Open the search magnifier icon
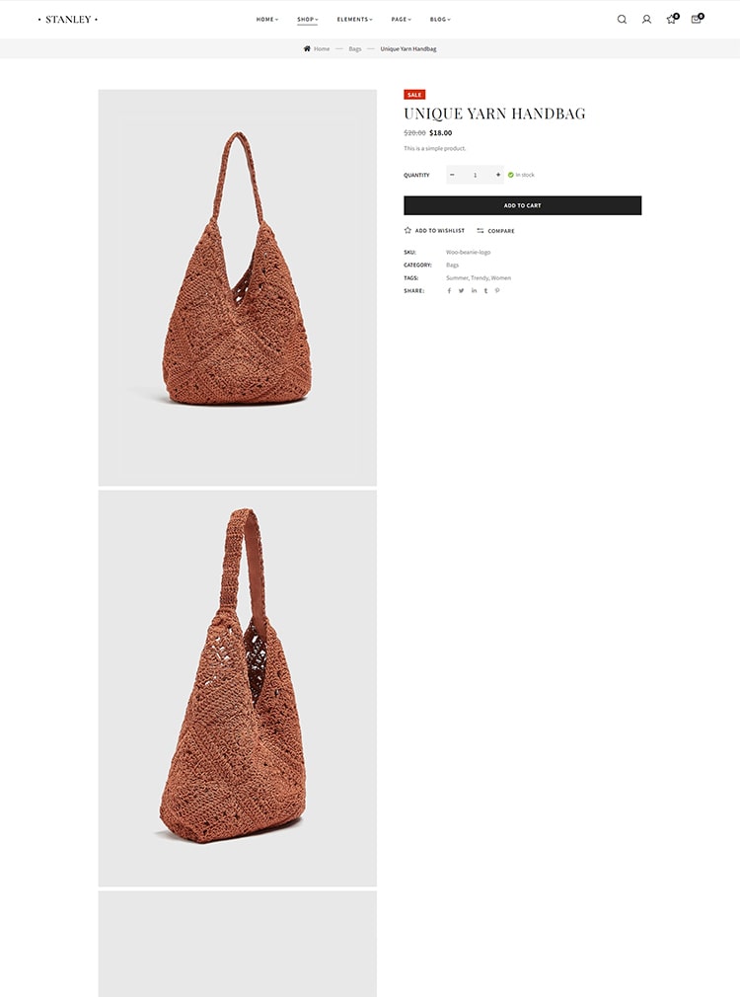 pyautogui.click(x=622, y=19)
